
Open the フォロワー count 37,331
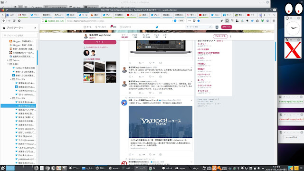146,36
